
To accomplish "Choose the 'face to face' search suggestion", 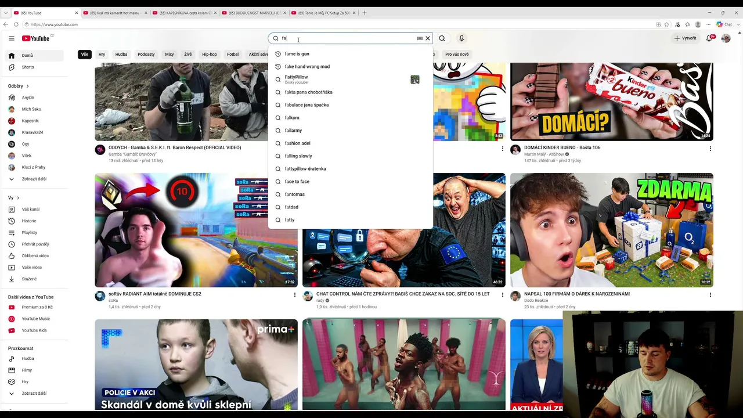I will (x=351, y=182).
